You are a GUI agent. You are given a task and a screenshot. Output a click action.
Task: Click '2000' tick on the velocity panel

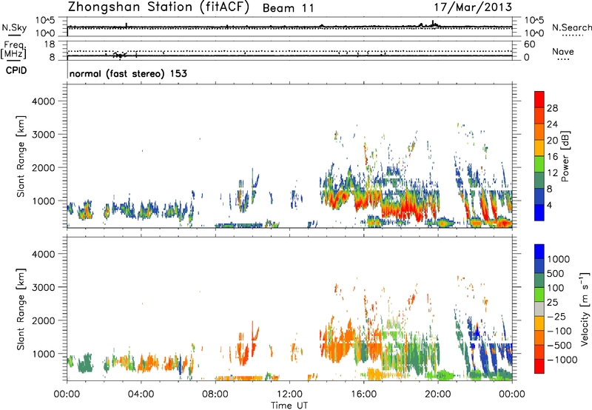point(44,320)
